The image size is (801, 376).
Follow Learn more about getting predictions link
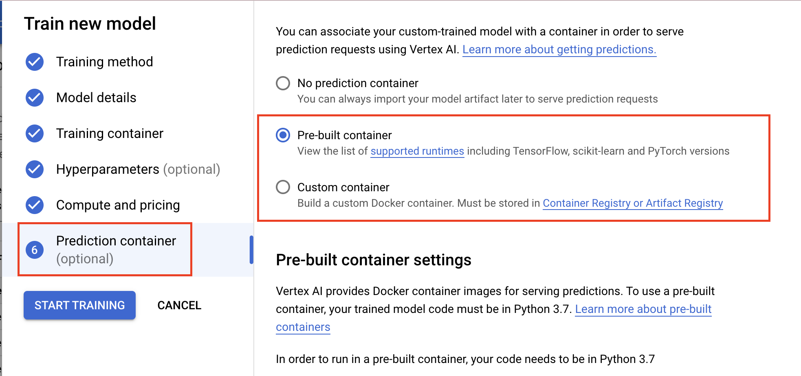click(x=559, y=50)
